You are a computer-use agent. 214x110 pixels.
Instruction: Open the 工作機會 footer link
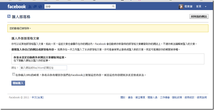click(x=165, y=98)
